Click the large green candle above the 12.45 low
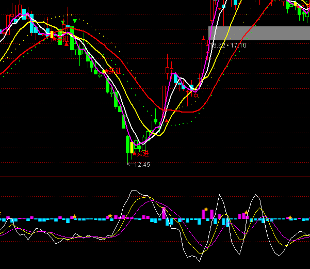The width and height of the screenshot is (310, 269). click(x=127, y=145)
